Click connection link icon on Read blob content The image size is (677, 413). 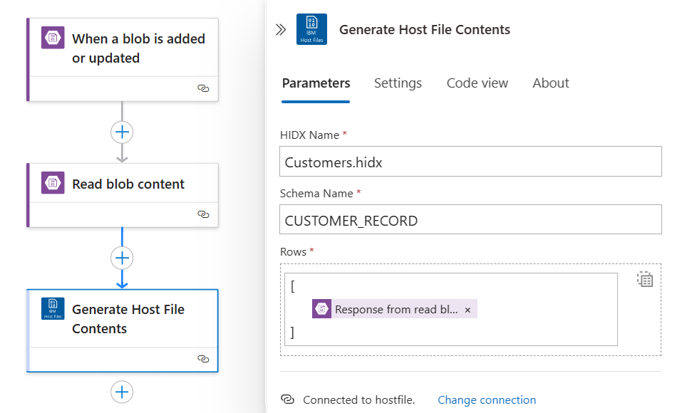pos(203,214)
